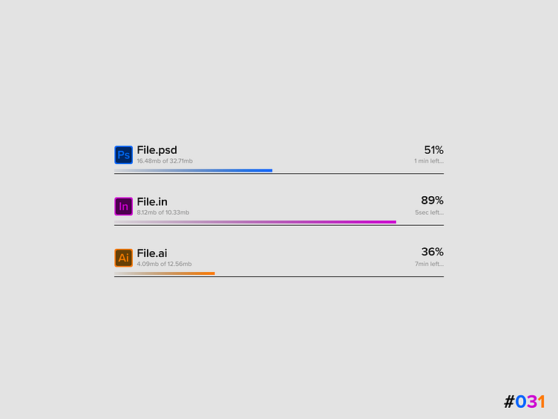Click the 36% progress percentage
This screenshot has height=419, width=558.
(433, 252)
